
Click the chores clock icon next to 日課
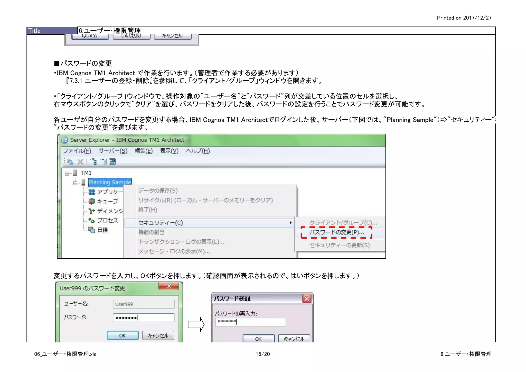point(92,230)
